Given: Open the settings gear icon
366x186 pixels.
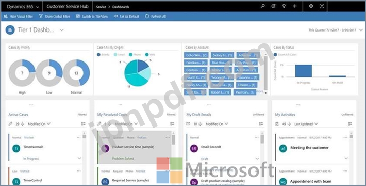Looking at the screenshot, I should 311,6.
